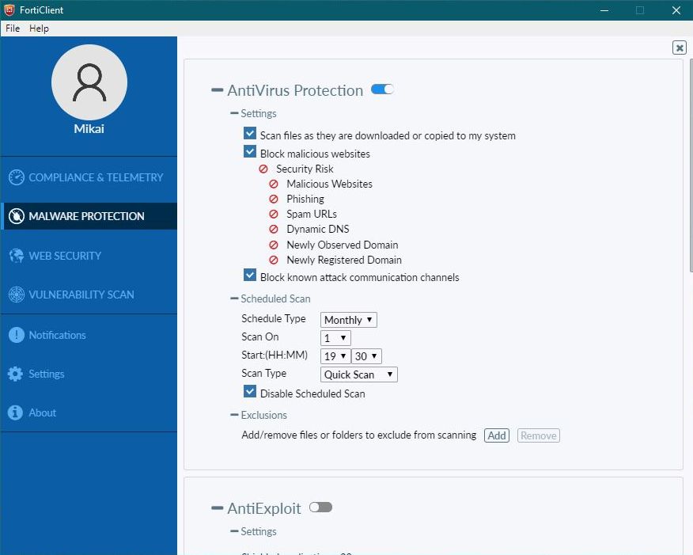
Task: Uncheck Disable Scheduled Scan
Action: click(250, 391)
